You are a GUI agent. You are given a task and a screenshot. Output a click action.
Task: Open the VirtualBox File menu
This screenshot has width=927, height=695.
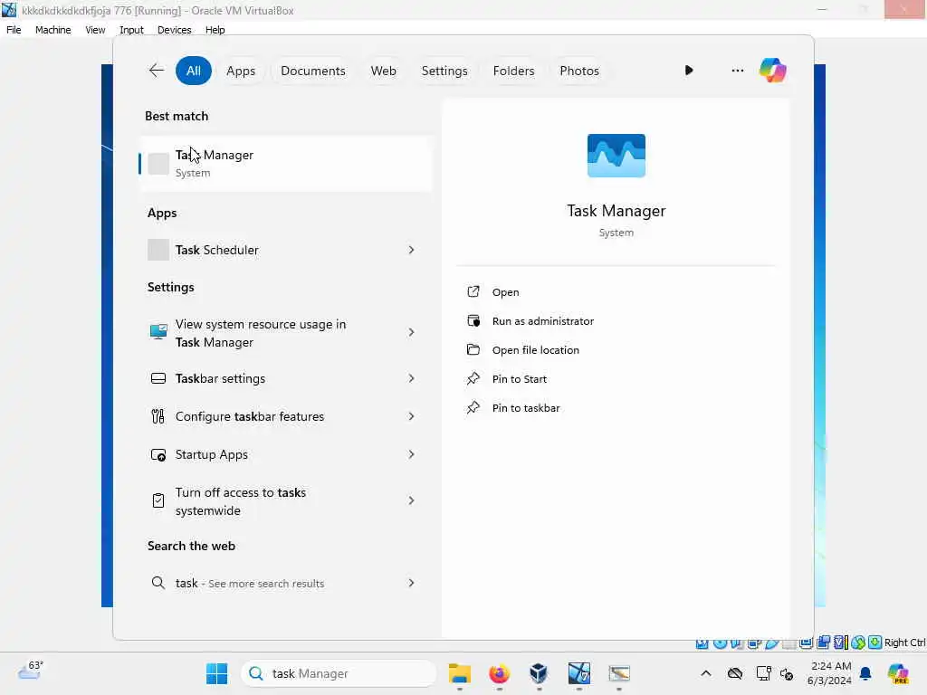click(x=14, y=30)
